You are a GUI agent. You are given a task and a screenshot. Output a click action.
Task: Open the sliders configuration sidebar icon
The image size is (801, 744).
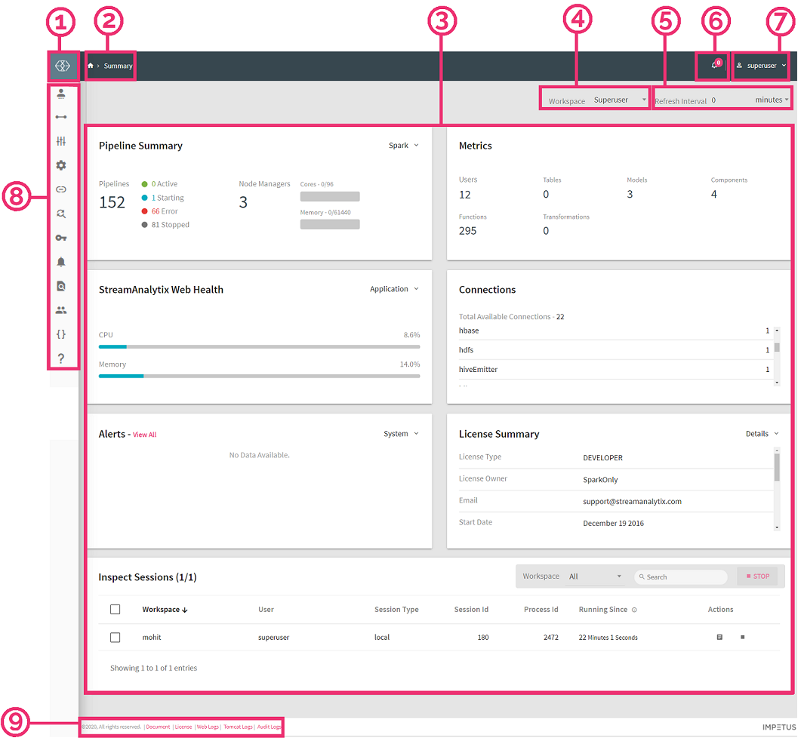[61, 141]
